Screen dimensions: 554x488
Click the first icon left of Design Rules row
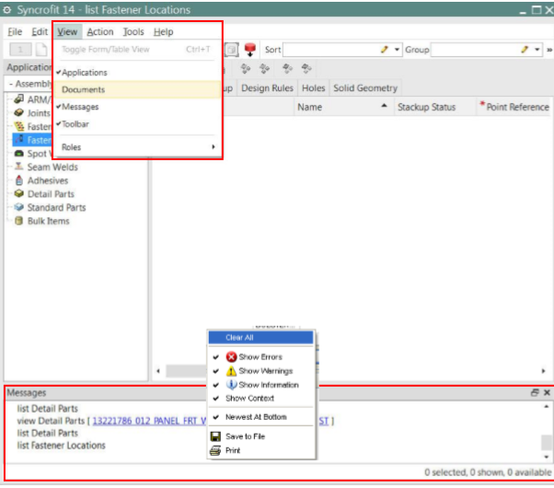tap(246, 68)
